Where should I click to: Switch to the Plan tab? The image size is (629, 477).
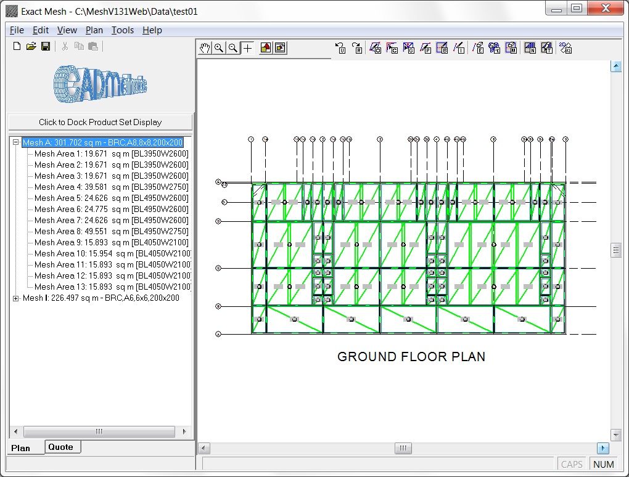[20, 448]
